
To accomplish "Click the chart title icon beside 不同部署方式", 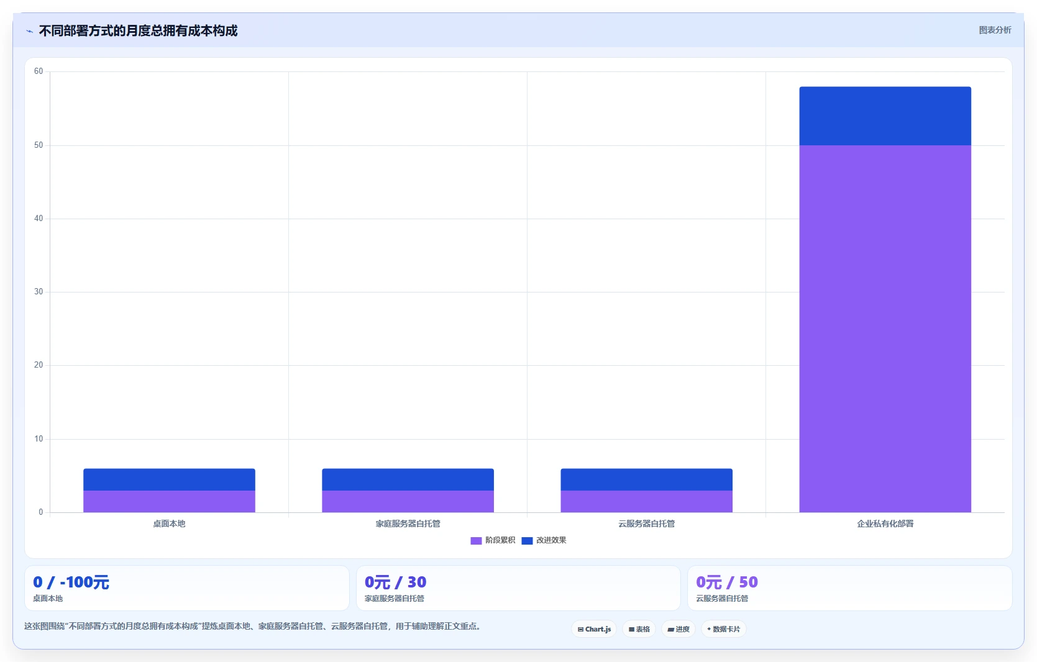I will point(29,31).
